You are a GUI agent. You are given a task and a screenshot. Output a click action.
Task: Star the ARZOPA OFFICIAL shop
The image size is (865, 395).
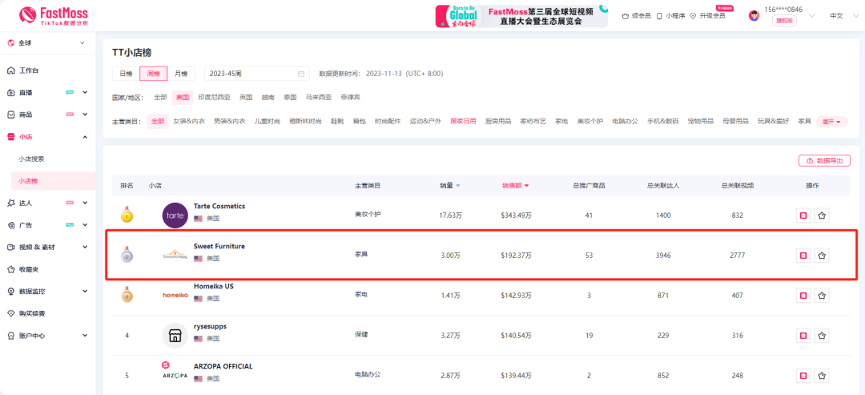point(822,375)
